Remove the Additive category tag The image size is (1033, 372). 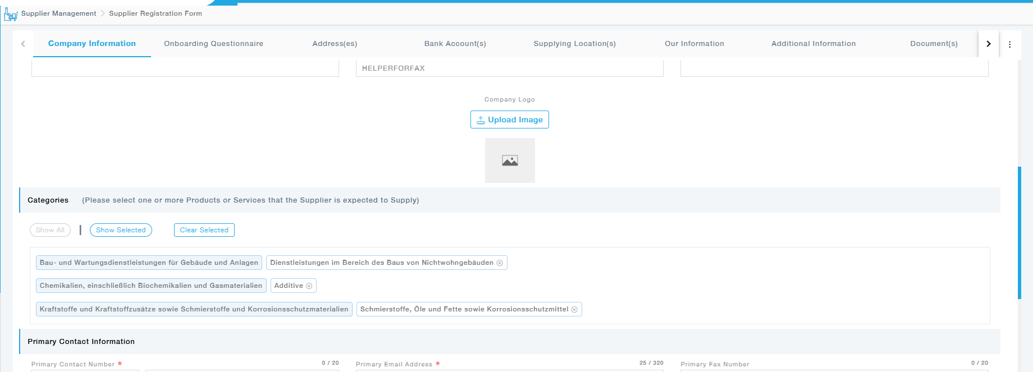(x=309, y=286)
